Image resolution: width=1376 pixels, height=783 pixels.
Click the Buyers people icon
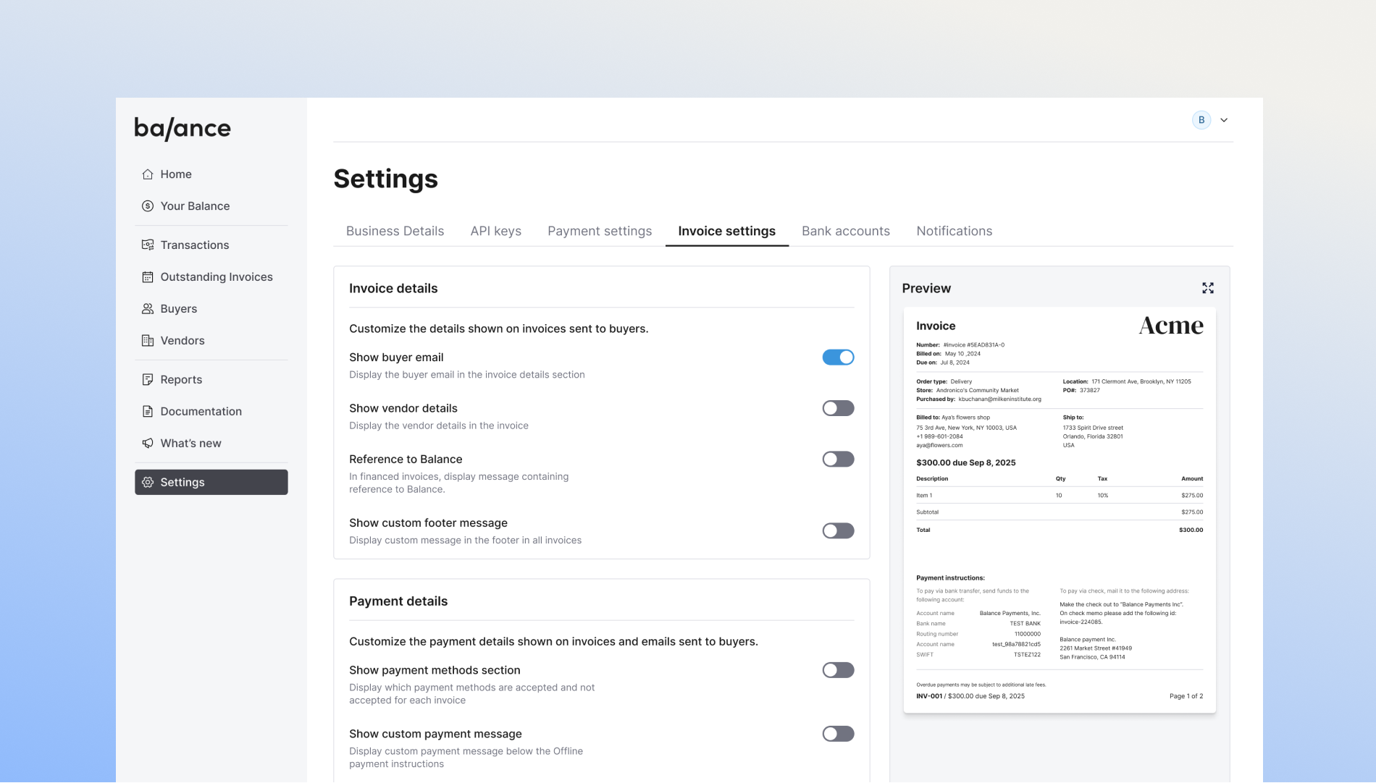[x=148, y=309]
